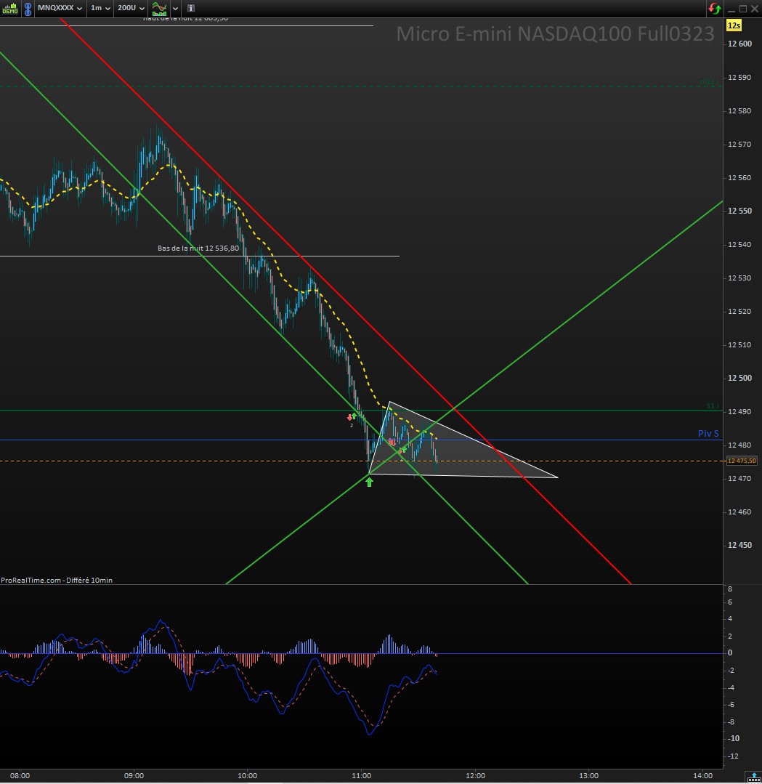This screenshot has height=784, width=762.
Task: Click the 12 450 price axis label
Action: (x=739, y=545)
